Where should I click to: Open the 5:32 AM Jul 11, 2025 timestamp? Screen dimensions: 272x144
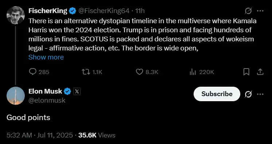pyautogui.click(x=40, y=135)
